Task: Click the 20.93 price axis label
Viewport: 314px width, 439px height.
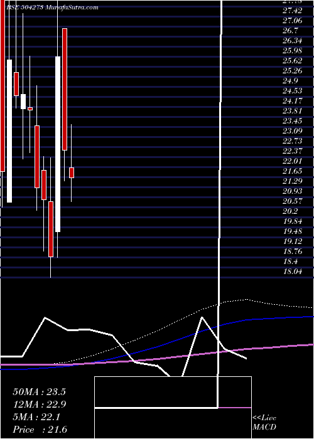Action: [x=293, y=191]
